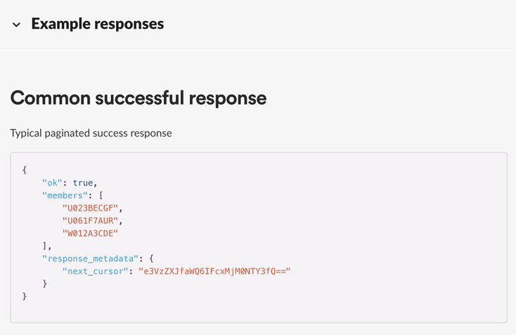Click the "response_metadata" key
The image size is (516, 335).
click(x=91, y=258)
